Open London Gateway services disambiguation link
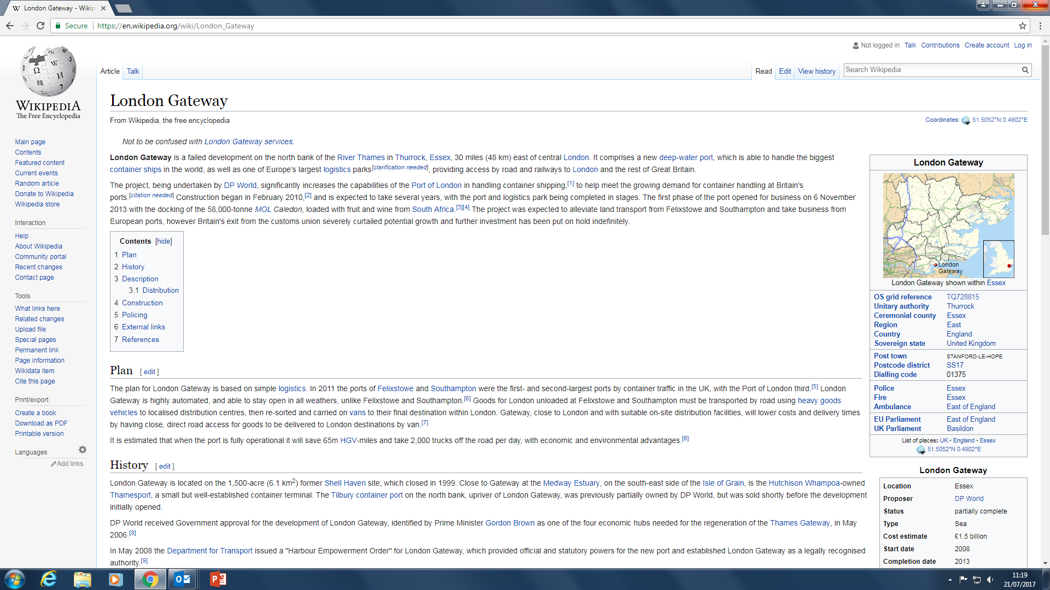The width and height of the screenshot is (1050, 590). click(x=248, y=142)
